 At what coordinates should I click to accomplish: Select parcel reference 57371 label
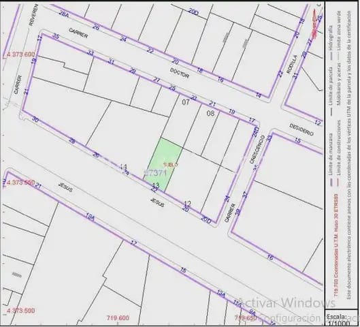pyautogui.click(x=155, y=173)
